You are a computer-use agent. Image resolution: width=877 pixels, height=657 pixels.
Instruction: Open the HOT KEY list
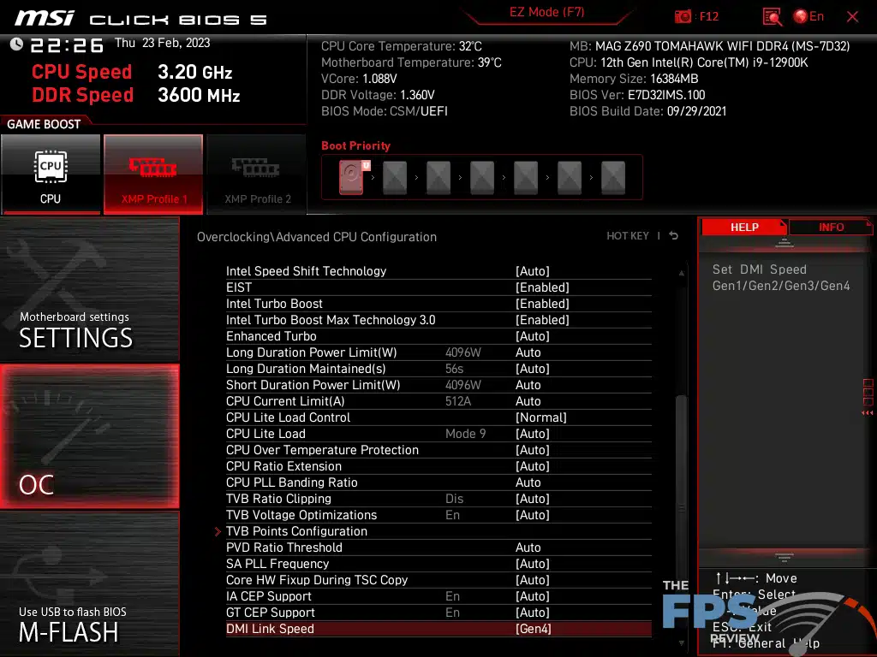628,236
